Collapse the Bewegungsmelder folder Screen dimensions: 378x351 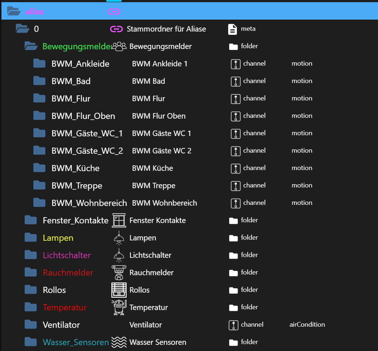[31, 46]
